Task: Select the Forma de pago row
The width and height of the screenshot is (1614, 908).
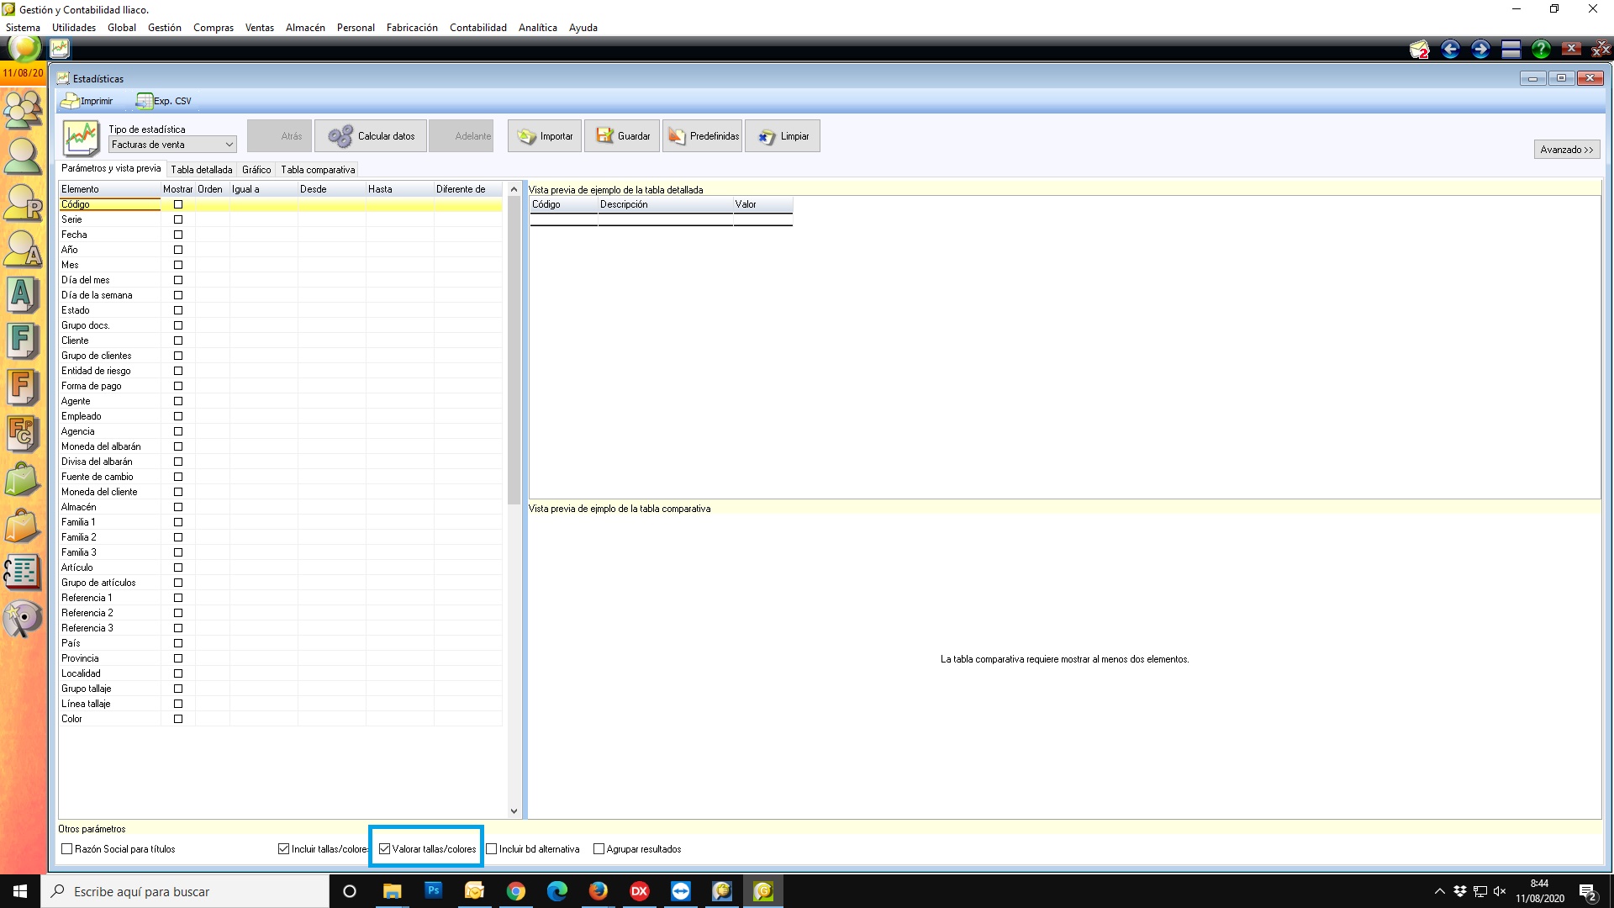Action: (x=280, y=386)
